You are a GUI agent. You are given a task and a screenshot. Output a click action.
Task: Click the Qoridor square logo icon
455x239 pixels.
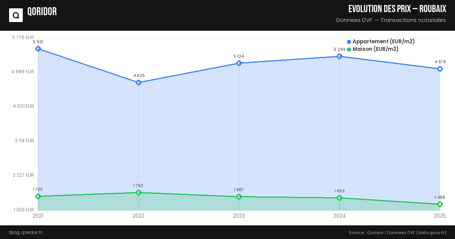click(x=16, y=15)
